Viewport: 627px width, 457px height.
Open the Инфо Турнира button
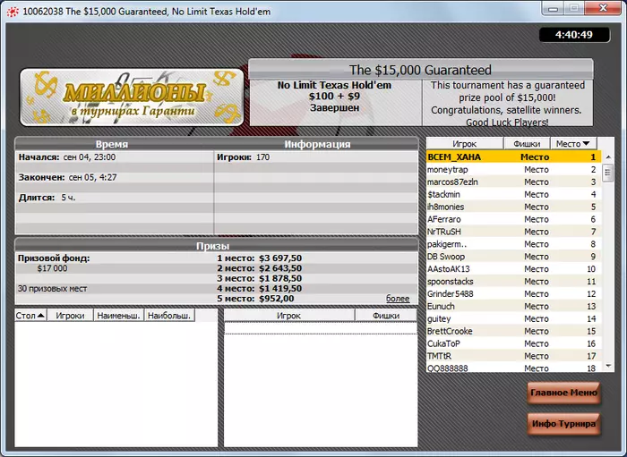pyautogui.click(x=563, y=424)
